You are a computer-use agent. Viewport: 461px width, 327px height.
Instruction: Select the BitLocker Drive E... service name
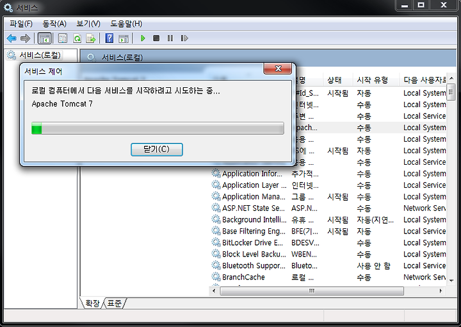(x=252, y=242)
